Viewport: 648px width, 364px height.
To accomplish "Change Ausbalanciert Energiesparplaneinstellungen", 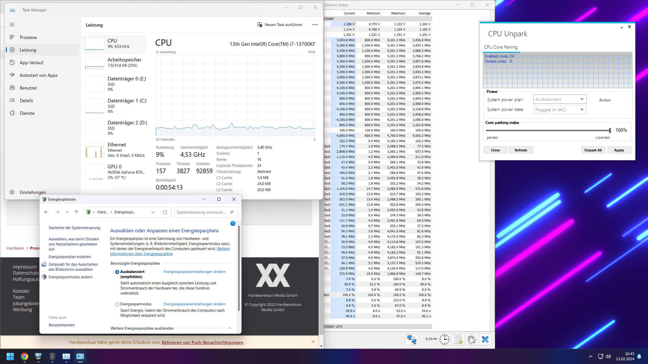I will point(194,272).
